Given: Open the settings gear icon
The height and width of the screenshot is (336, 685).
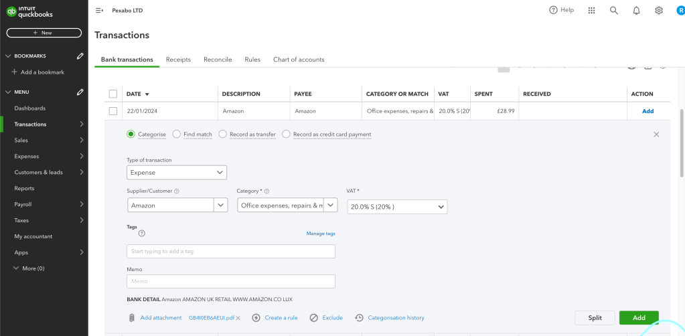Looking at the screenshot, I should pyautogui.click(x=659, y=11).
